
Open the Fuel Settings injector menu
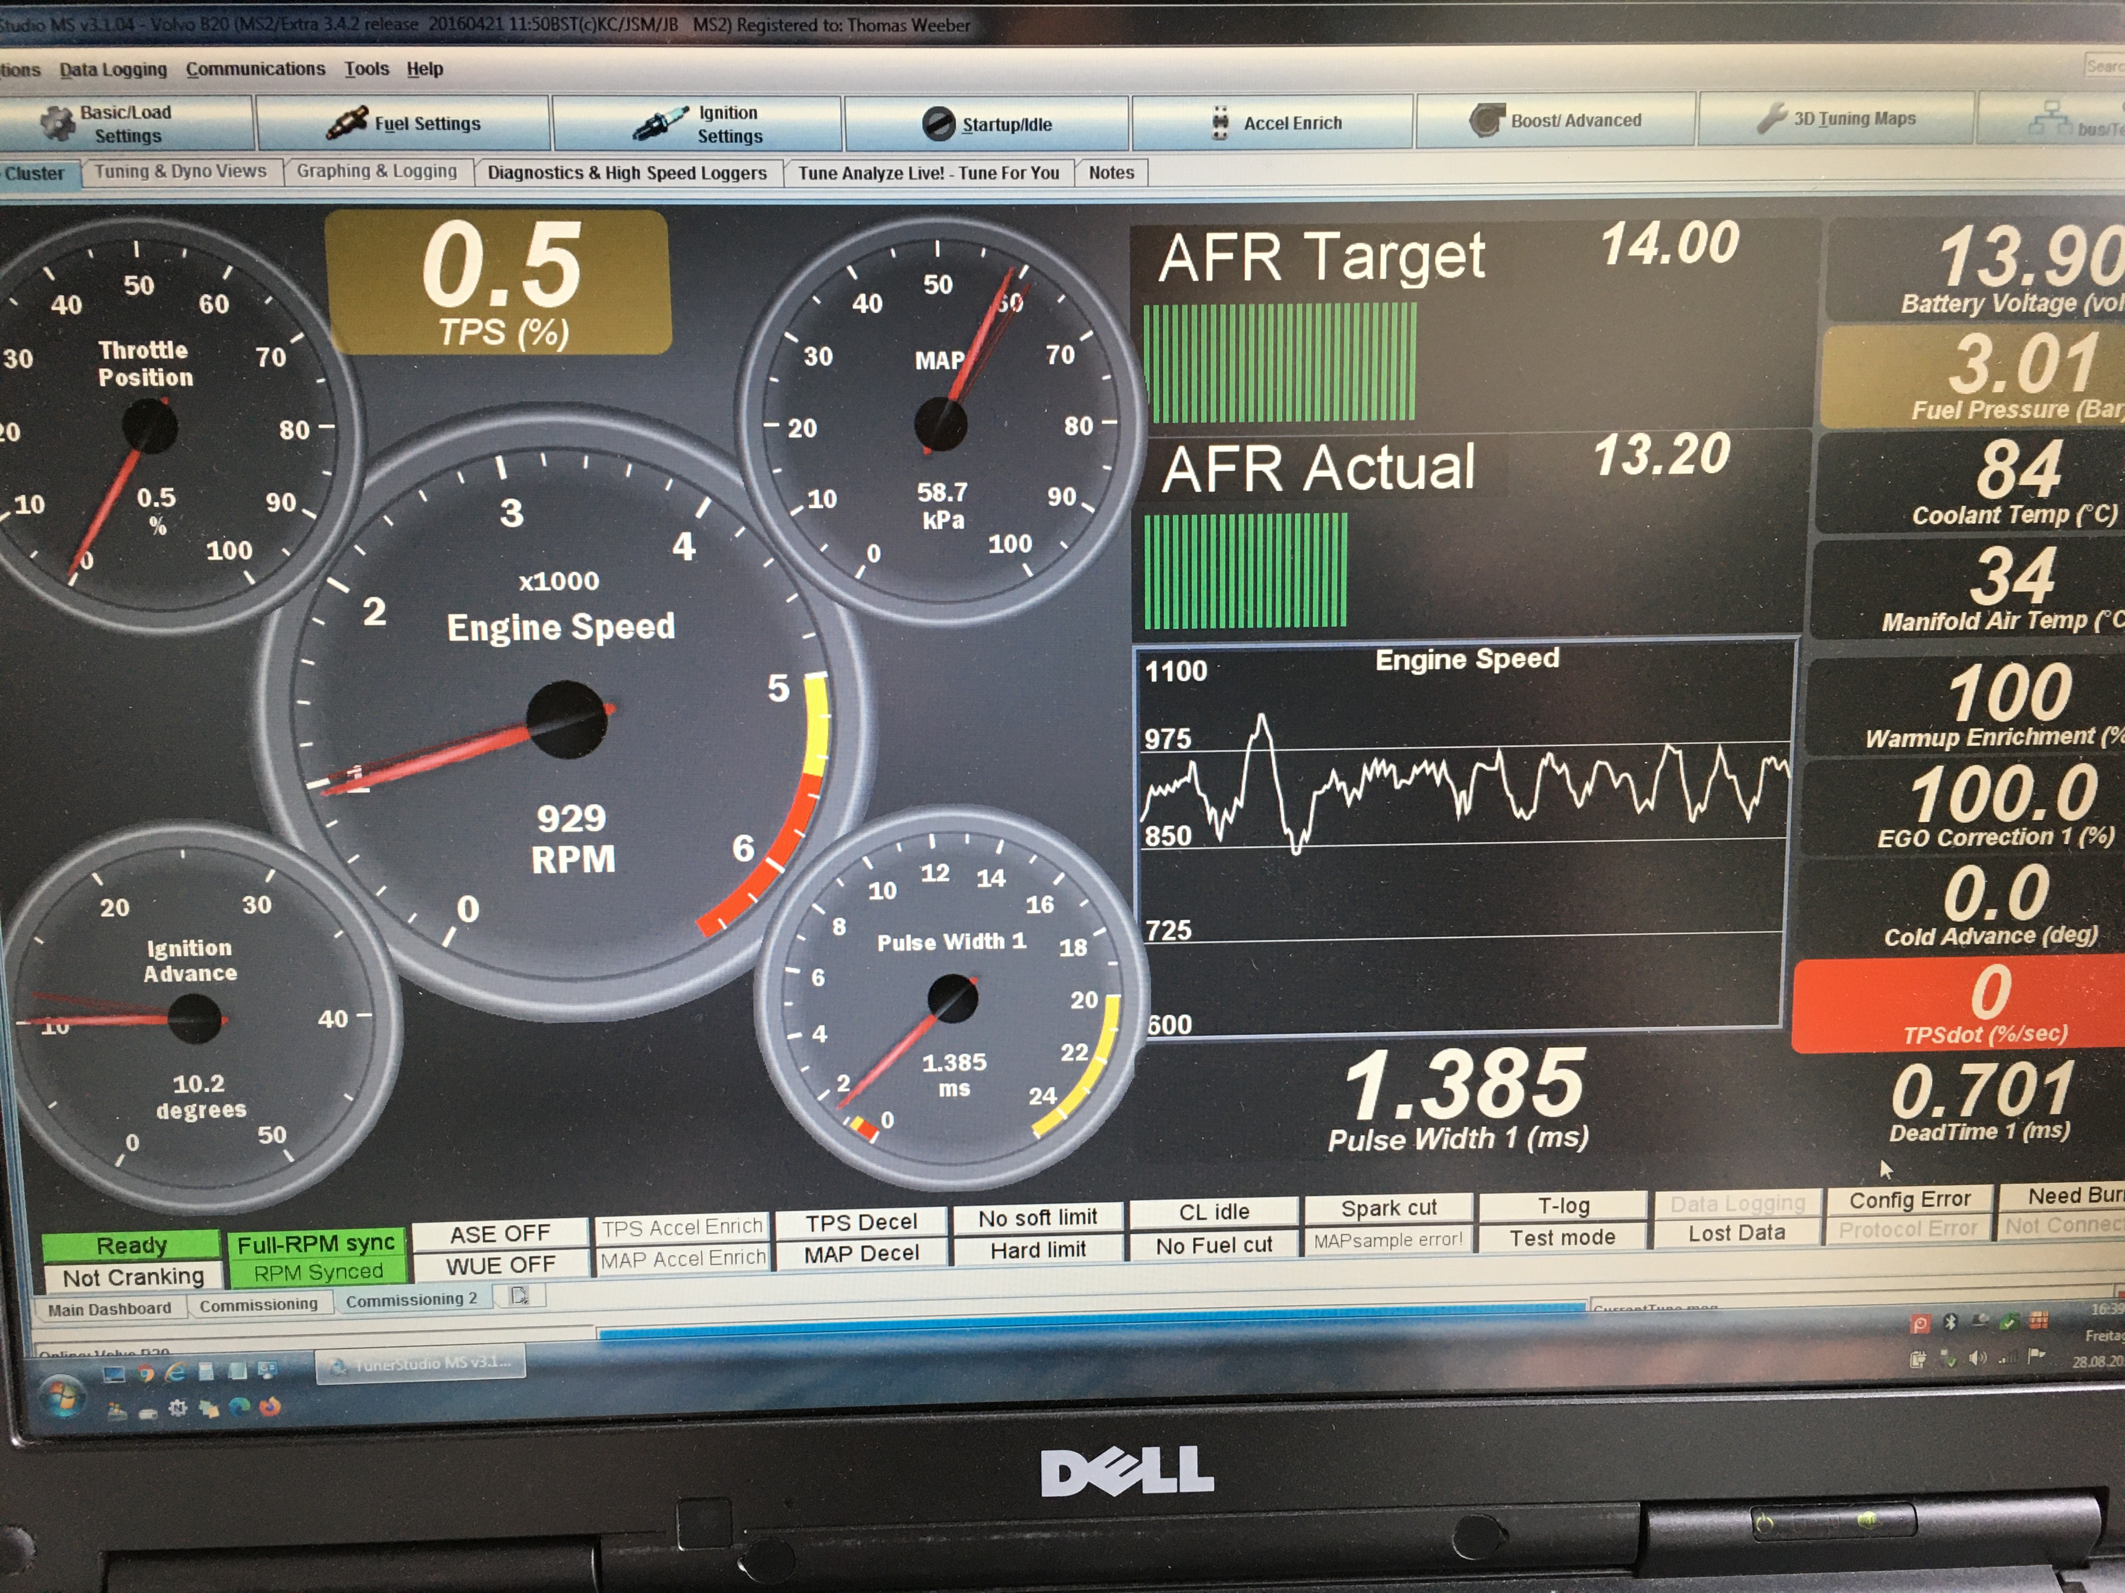tap(404, 124)
